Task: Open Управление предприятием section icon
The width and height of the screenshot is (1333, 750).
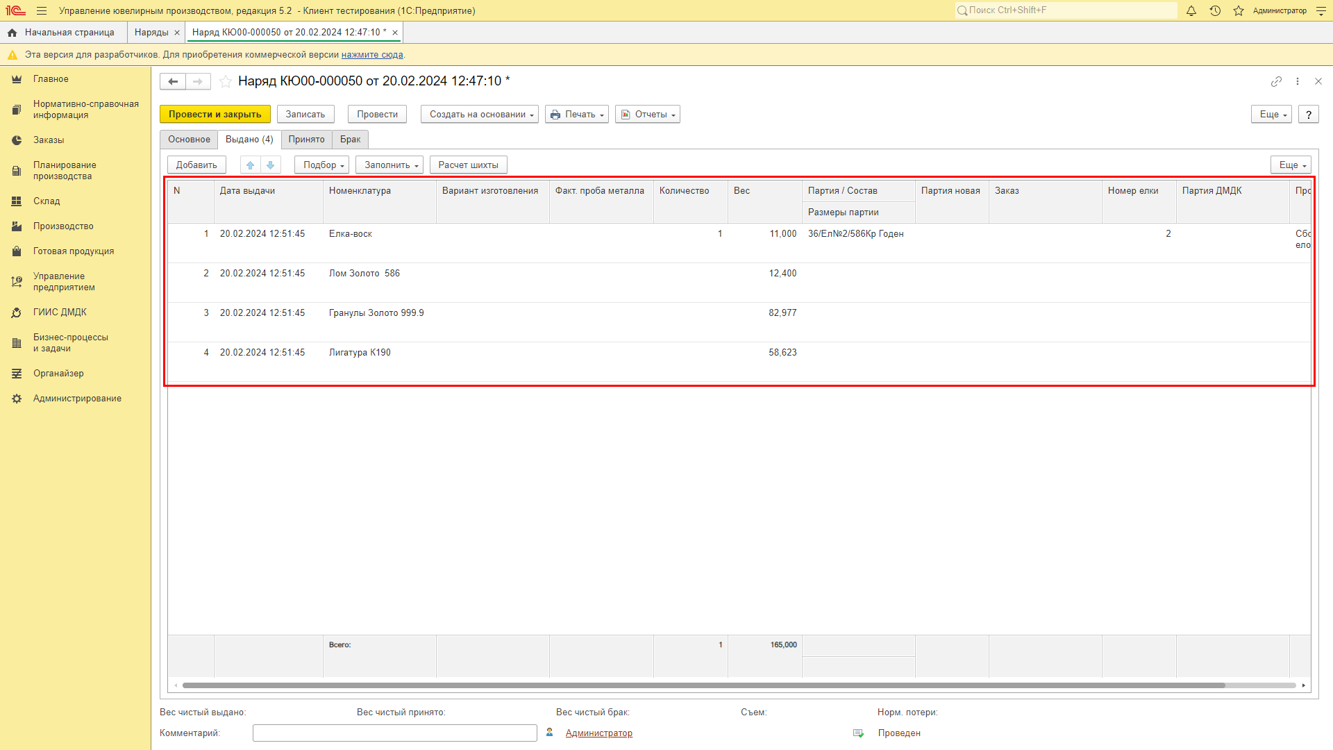Action: [17, 282]
